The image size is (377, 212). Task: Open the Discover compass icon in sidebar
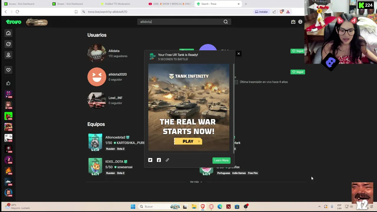click(8, 44)
